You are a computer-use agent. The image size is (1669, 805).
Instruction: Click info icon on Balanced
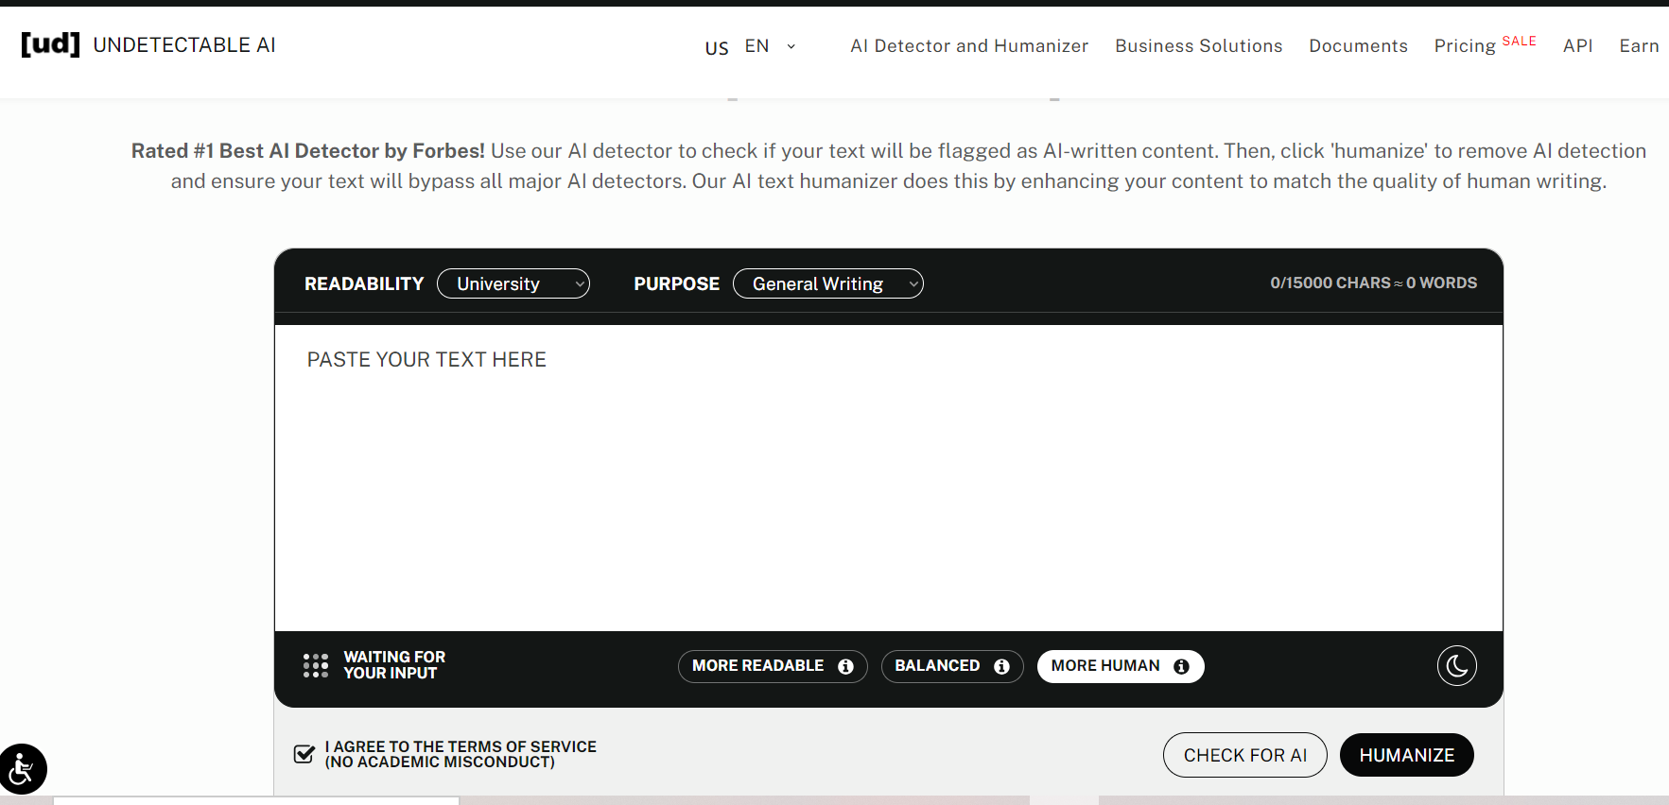[1001, 667]
